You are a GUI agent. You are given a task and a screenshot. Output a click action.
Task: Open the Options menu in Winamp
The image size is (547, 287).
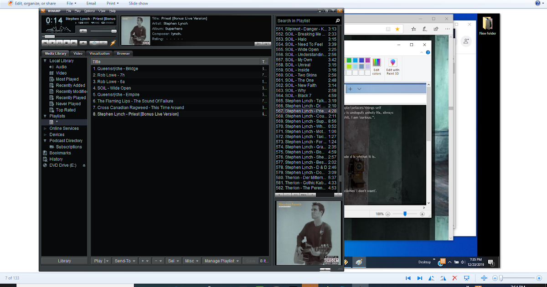[89, 10]
